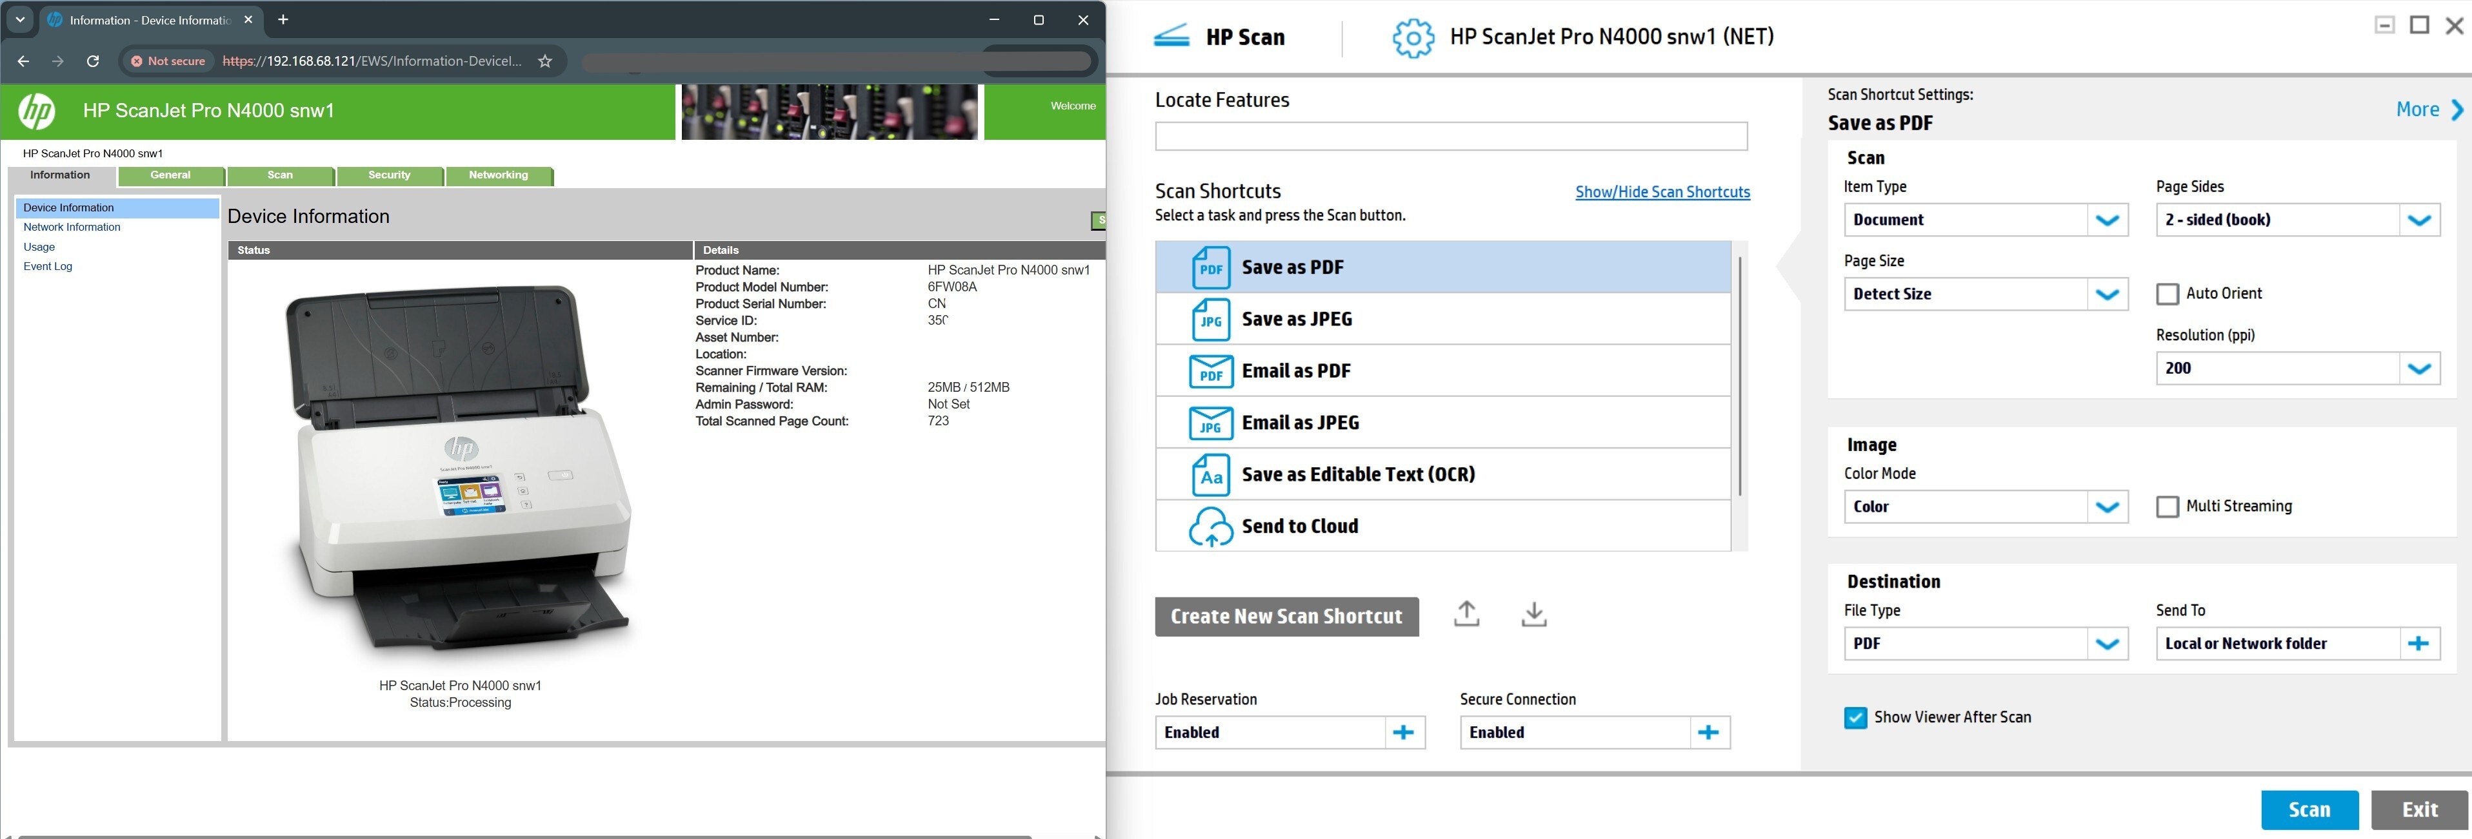Add a Send To destination with the plus icon
Screen dimensions: 2472x839
2418,643
